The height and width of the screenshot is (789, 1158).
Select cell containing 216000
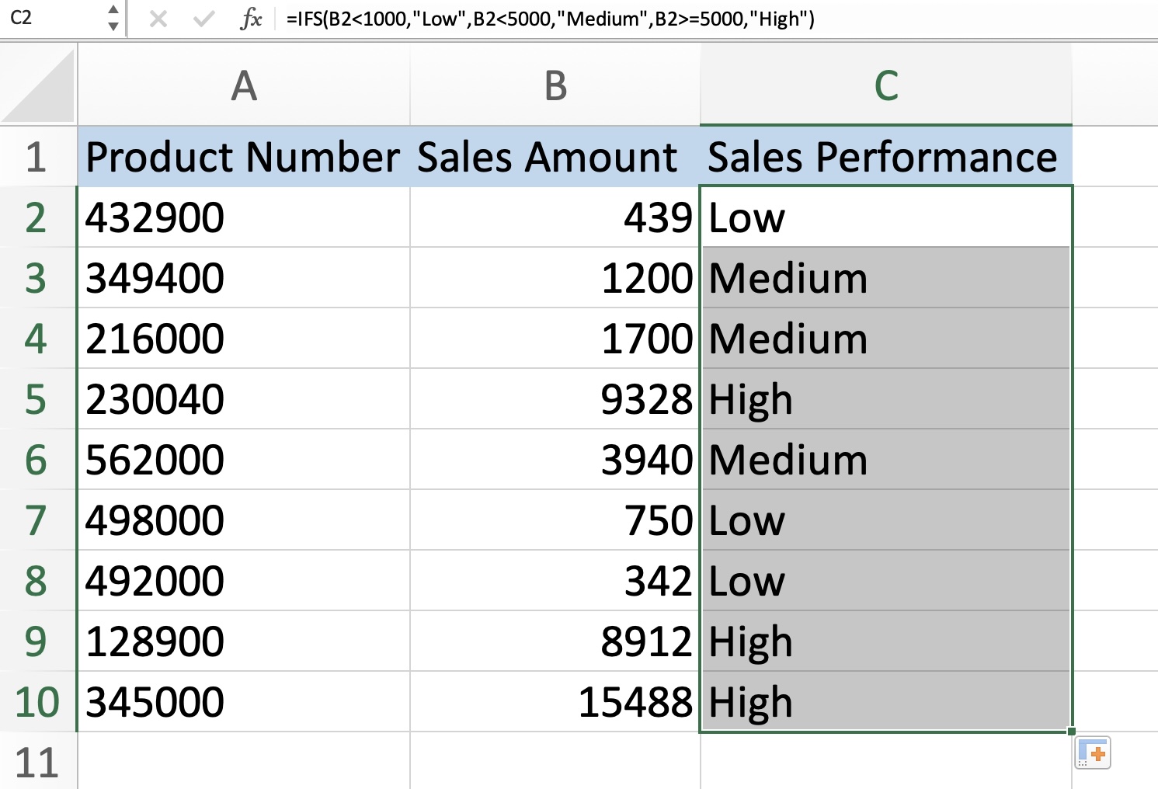(x=244, y=339)
